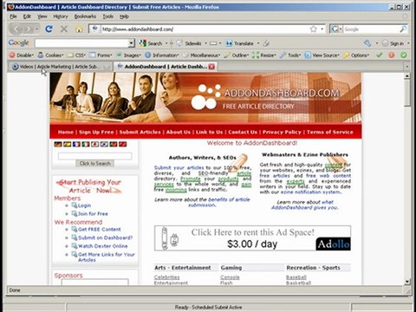The width and height of the screenshot is (416, 312).
Task: Open the Help menu
Action: [x=124, y=16]
